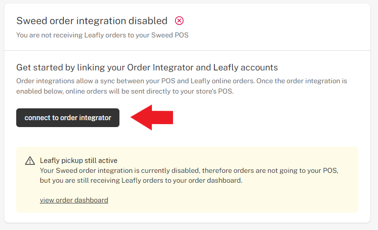Viewport: 378px width, 230px height.
Task: Click 'You are not receiving Leafly orders' subtitle
Action: click(102, 35)
